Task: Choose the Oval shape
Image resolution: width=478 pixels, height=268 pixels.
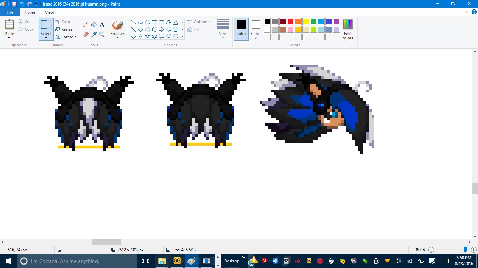Action: (147, 22)
